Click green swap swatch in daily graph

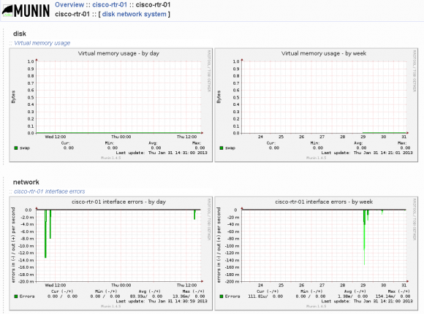point(16,148)
